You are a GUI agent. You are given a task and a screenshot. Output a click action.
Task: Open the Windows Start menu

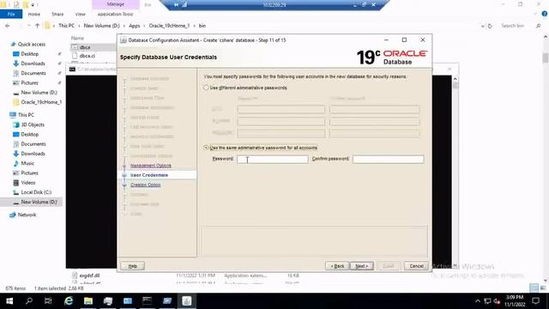click(9, 301)
